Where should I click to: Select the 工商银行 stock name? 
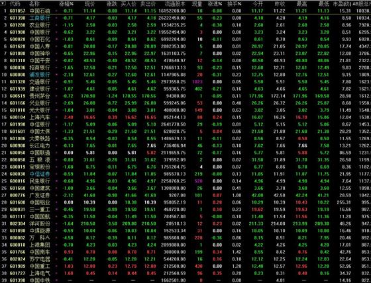(40, 18)
